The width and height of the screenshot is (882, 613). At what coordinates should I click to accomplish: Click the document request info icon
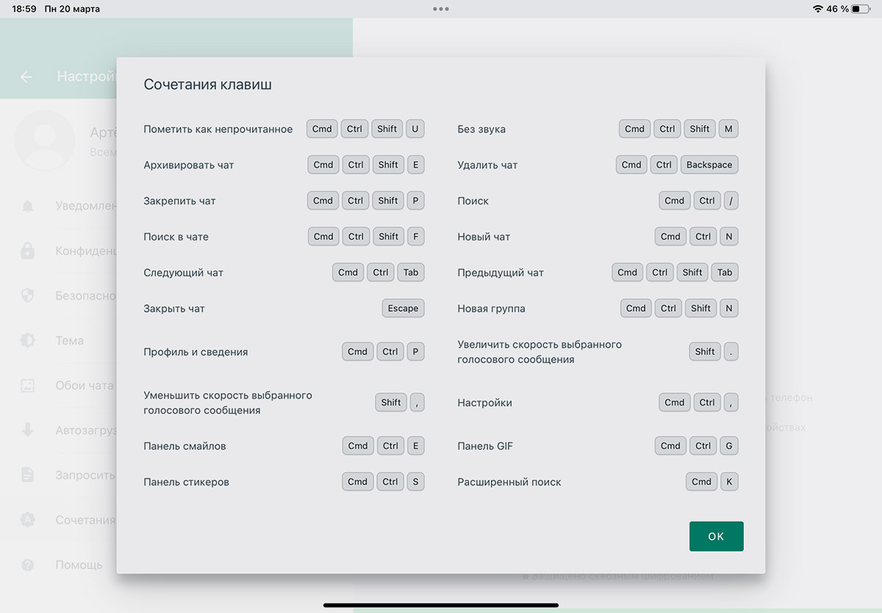[x=28, y=475]
